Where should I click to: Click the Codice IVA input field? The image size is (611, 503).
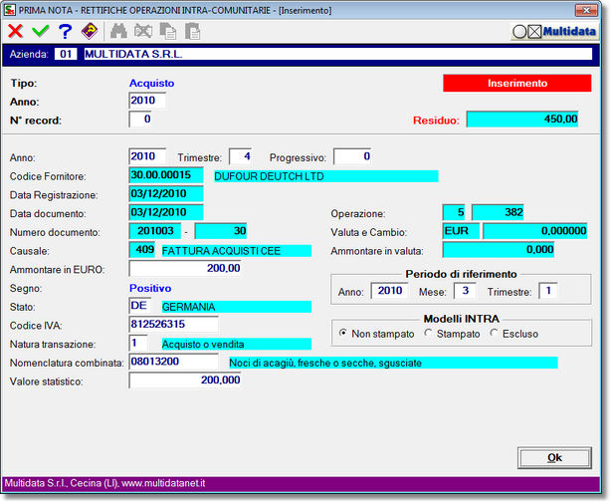coord(173,324)
